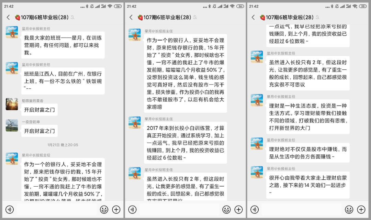The height and width of the screenshot is (220, 371).
Task: Tap the back arrow in the left chat panel
Action: tap(8, 18)
